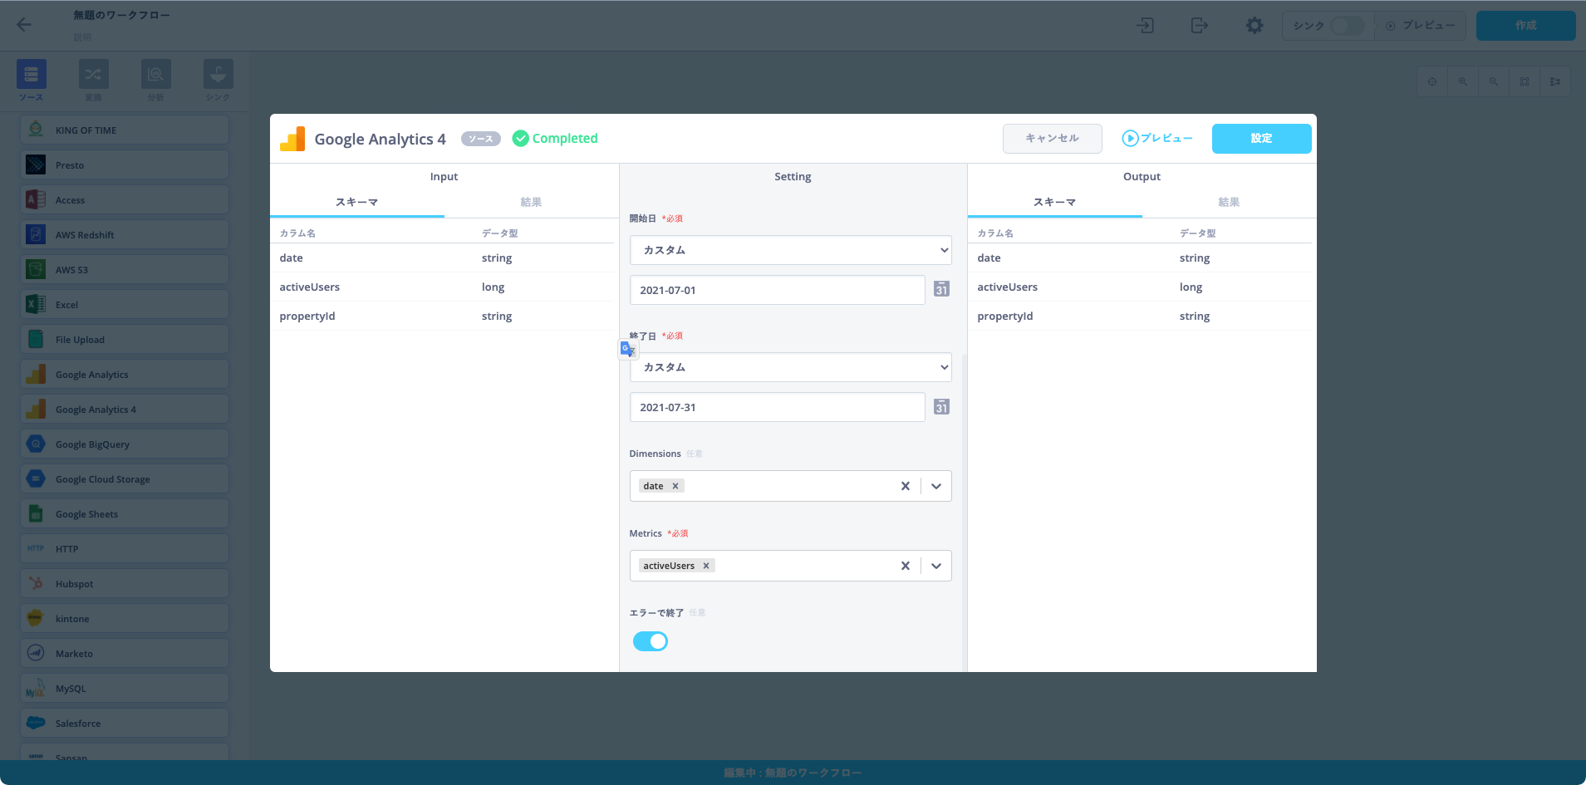Click the auto-layout nodes canvas icon
Image resolution: width=1586 pixels, height=785 pixels.
[x=1555, y=81]
